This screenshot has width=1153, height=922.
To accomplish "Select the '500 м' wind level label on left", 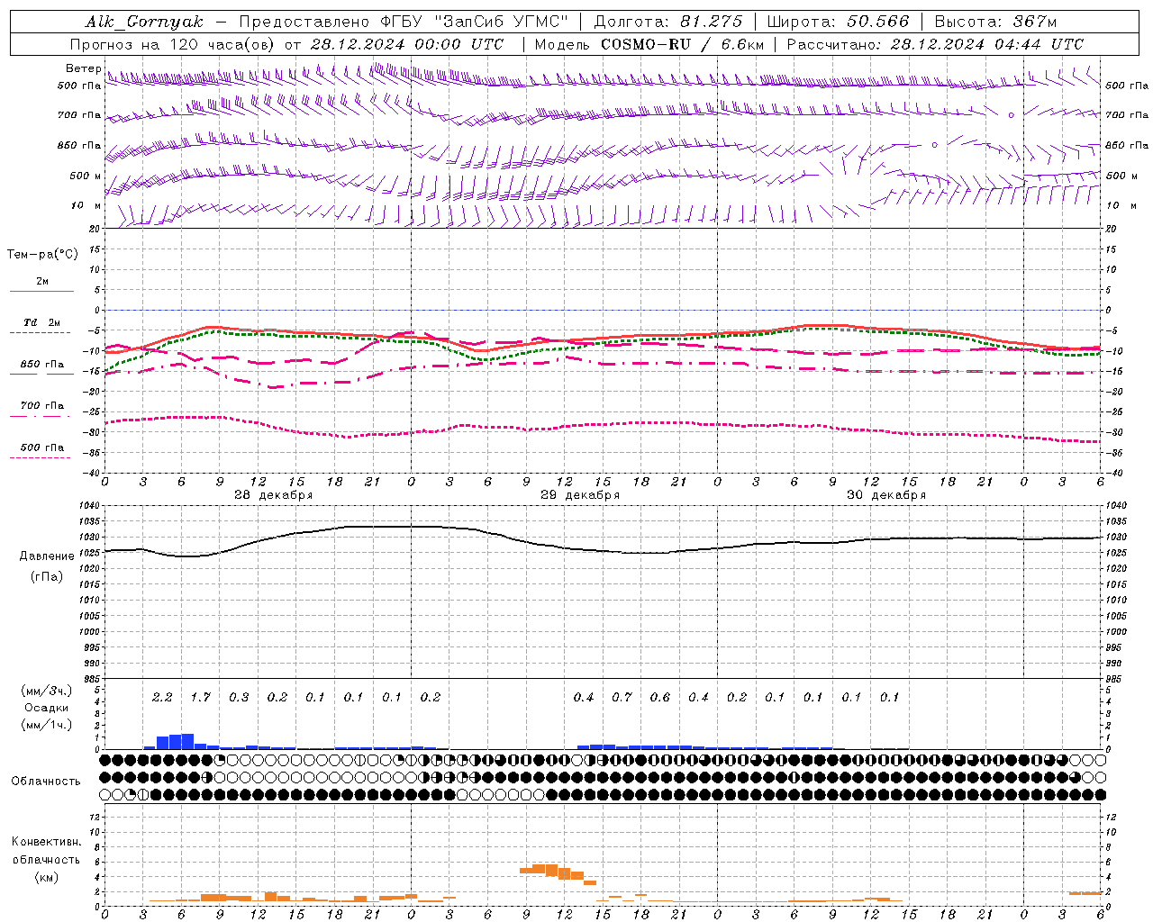I will 86,176.
